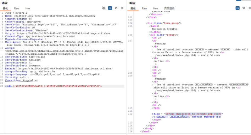Click the div class="result" line in response
This screenshot has width=251, height=135.
(x=164, y=35)
